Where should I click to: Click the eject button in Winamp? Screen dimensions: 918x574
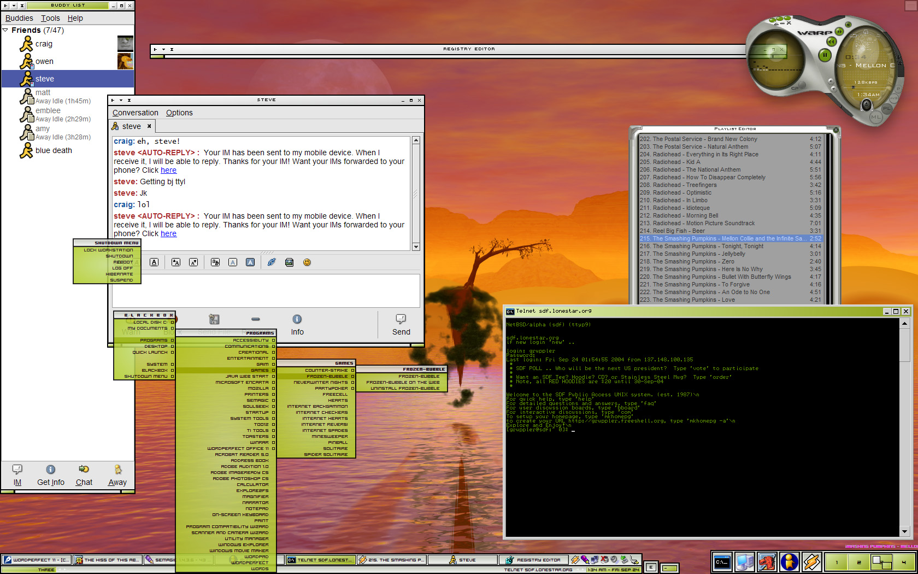867,105
